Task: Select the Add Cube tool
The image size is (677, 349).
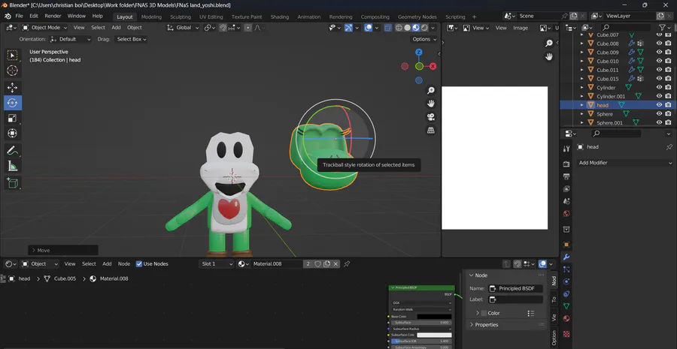Action: [x=13, y=182]
